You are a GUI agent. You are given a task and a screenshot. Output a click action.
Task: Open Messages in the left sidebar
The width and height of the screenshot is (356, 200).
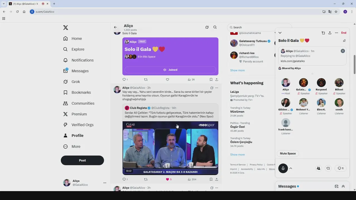(76, 71)
